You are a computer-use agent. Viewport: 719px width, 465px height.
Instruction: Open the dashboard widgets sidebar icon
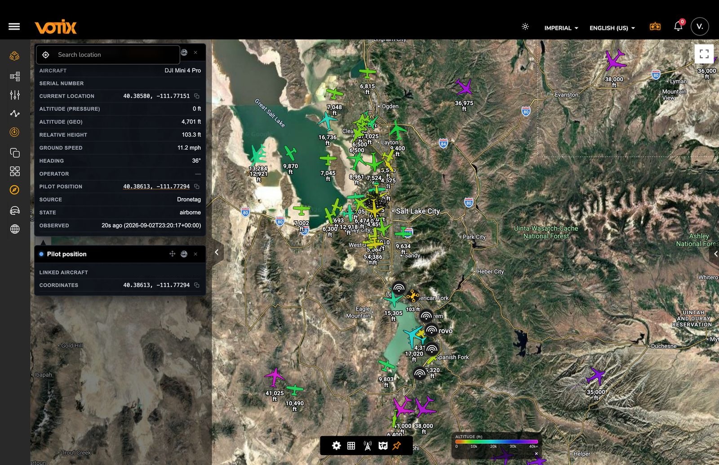point(15,171)
